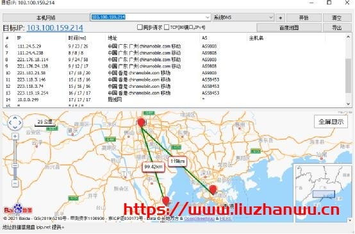
Task: Pan the map upward with the top arrow
Action: 15,118
